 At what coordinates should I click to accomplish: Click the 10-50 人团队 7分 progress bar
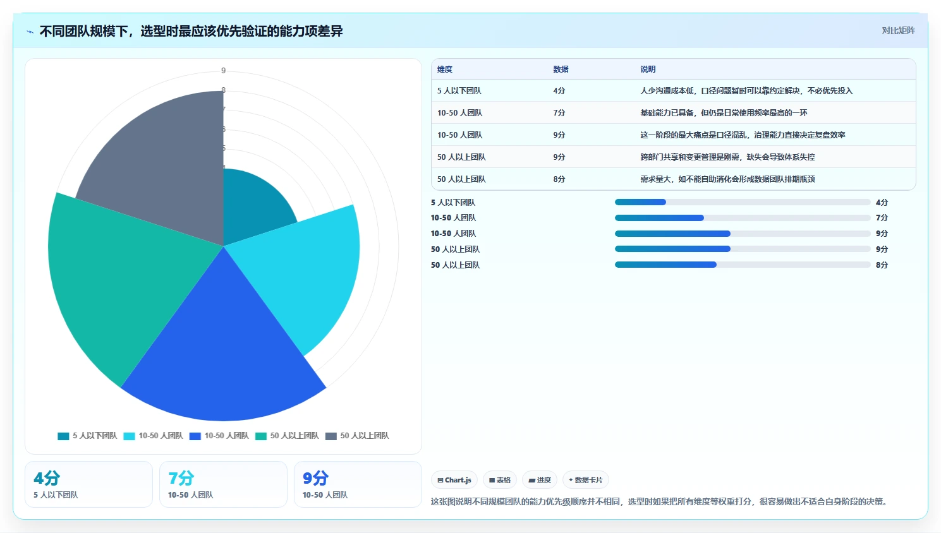pos(743,218)
